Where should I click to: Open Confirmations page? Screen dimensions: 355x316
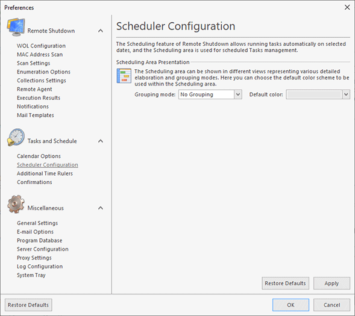click(34, 182)
